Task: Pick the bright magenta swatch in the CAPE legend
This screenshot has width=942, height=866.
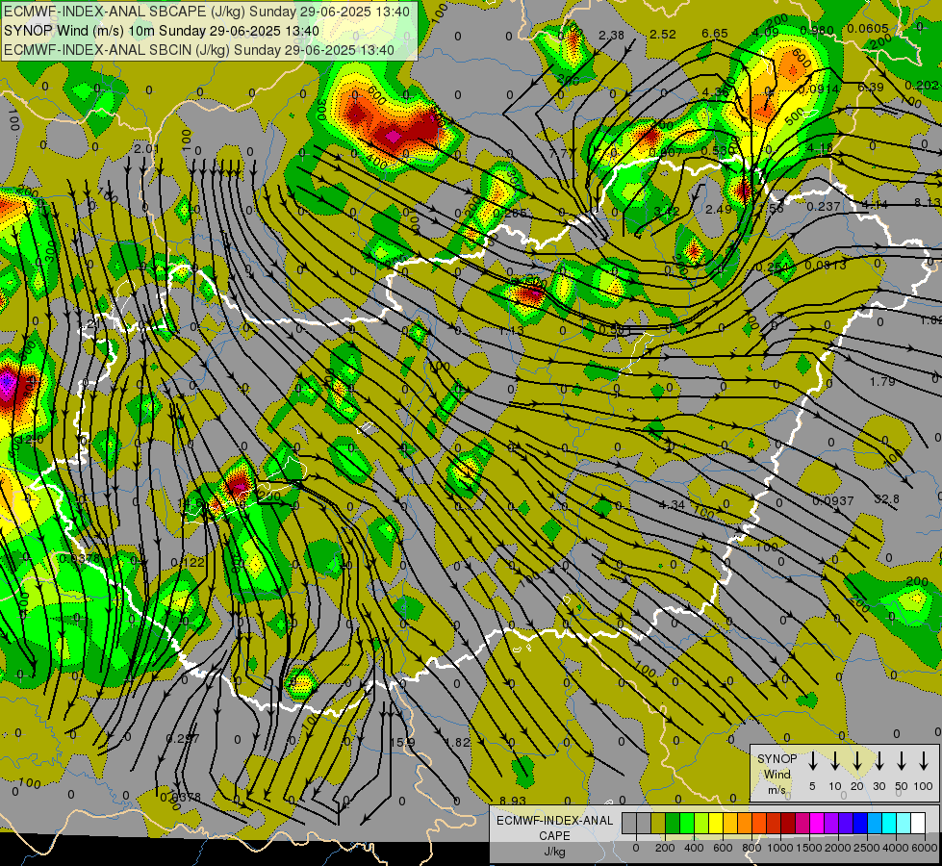Action: click(x=817, y=823)
